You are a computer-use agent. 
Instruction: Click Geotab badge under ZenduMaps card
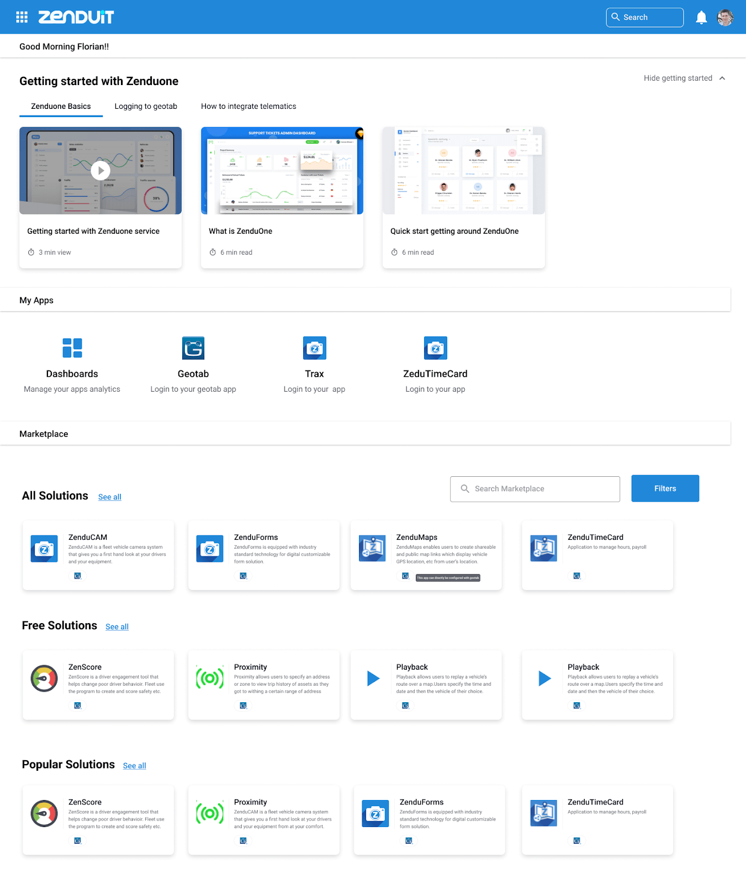405,576
